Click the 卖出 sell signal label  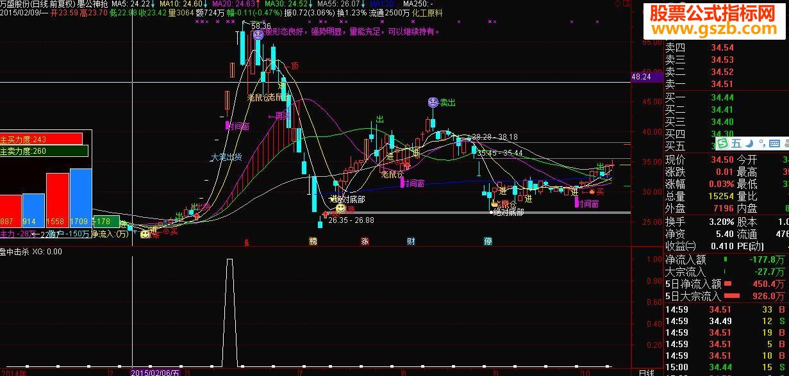pyautogui.click(x=448, y=102)
